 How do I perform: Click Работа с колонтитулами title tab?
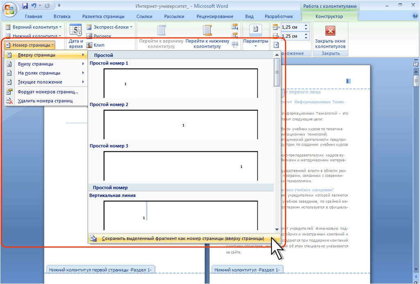click(330, 6)
